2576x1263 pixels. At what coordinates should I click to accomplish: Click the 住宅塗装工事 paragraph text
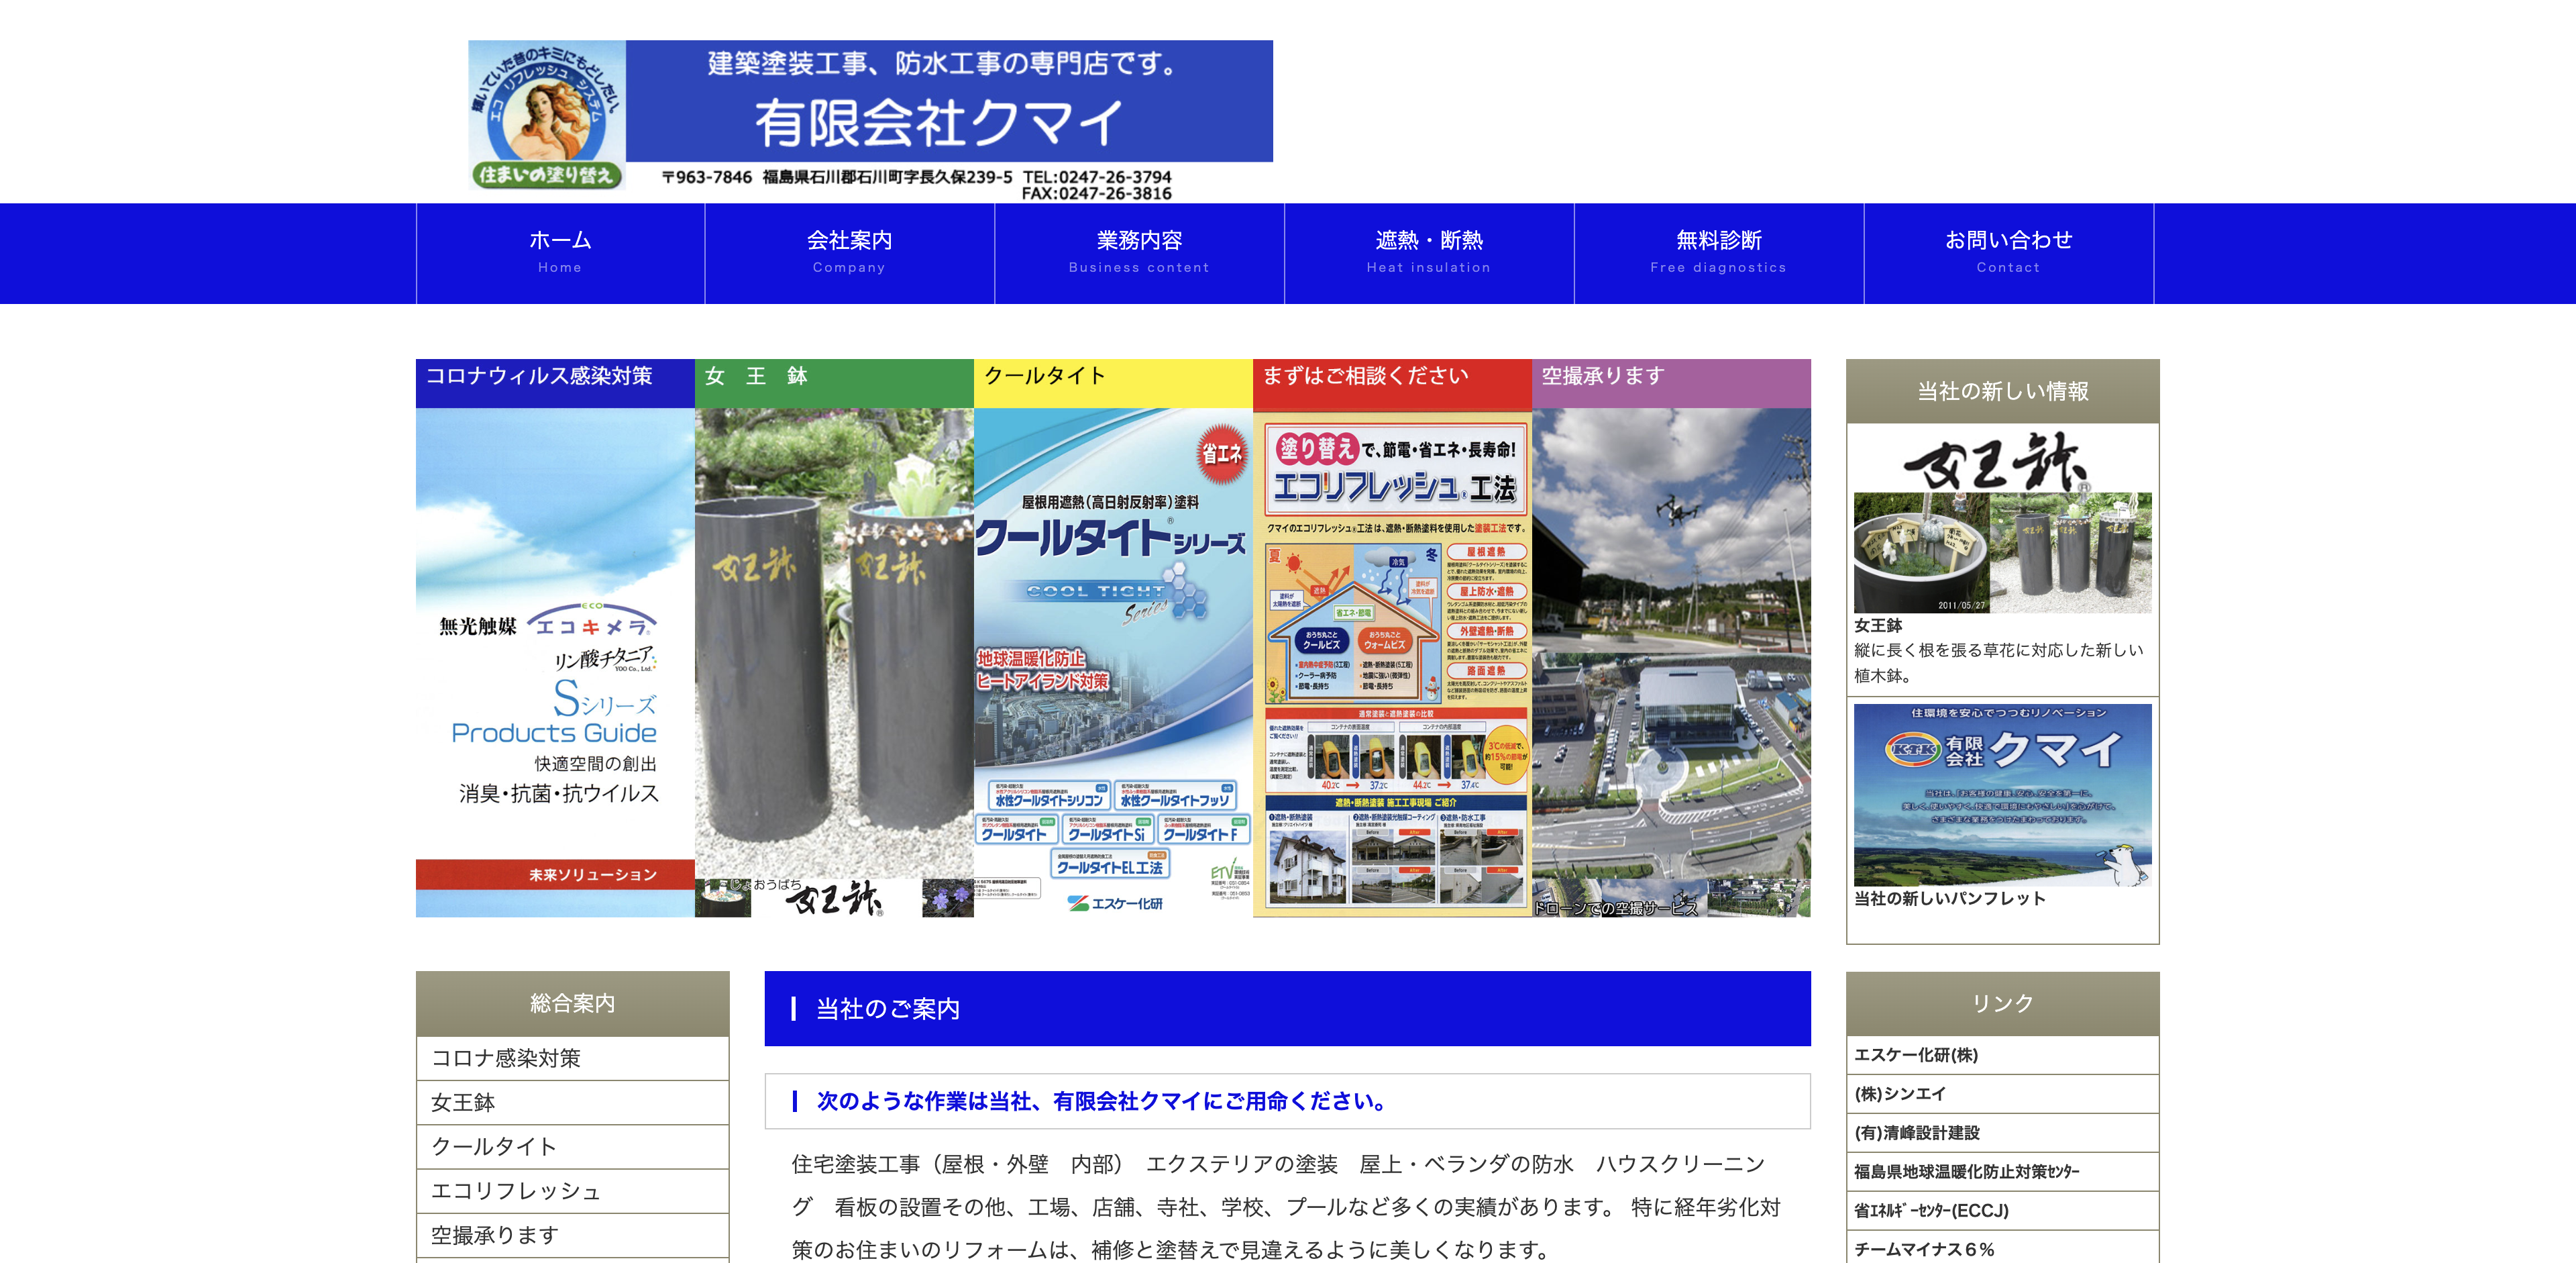(x=1286, y=1207)
